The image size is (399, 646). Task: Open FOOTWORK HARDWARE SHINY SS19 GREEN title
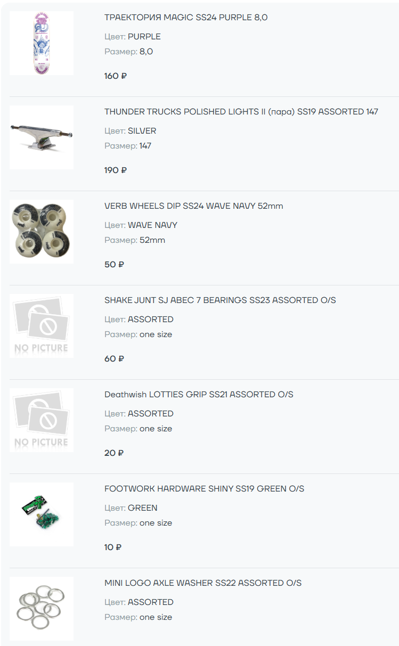[x=205, y=489]
